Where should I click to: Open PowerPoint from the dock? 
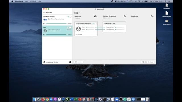[x=80, y=99]
